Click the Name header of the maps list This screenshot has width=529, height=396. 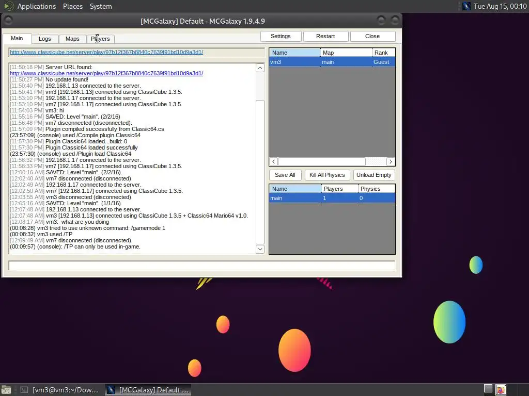pyautogui.click(x=295, y=189)
